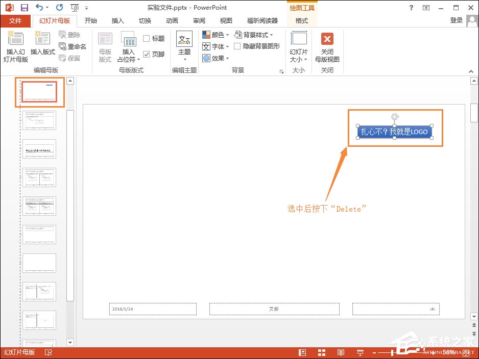Expand the 字体 dropdown
The image size is (479, 359).
tap(214, 46)
